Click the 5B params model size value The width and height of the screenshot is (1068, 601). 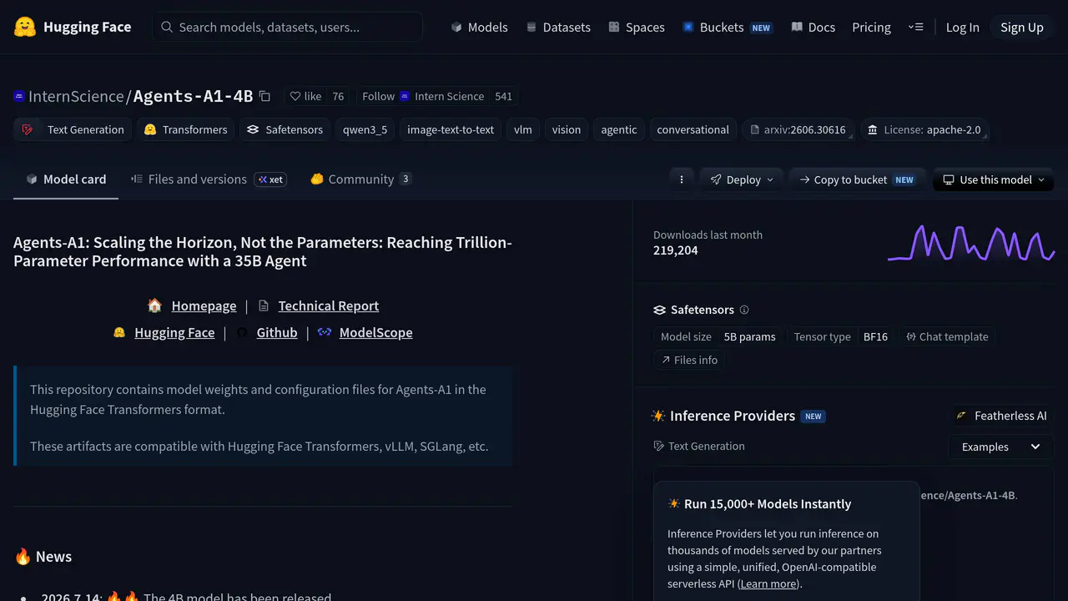click(x=749, y=336)
